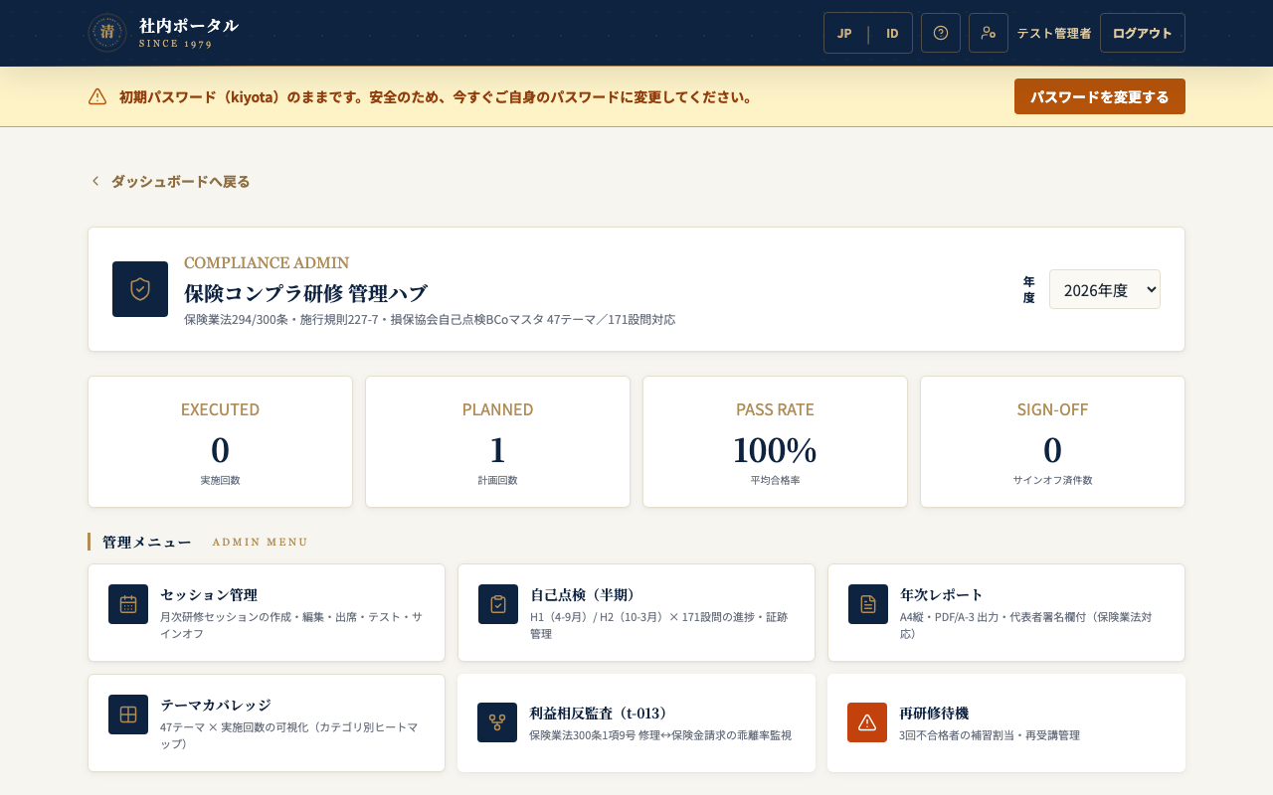This screenshot has width=1273, height=795.
Task: Click the shield icon in Compliance Admin header
Action: coord(140,289)
